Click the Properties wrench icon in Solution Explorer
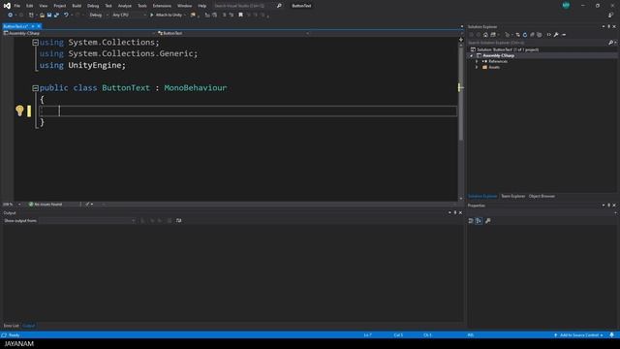Viewport: 620px width, 349px height. pyautogui.click(x=556, y=35)
